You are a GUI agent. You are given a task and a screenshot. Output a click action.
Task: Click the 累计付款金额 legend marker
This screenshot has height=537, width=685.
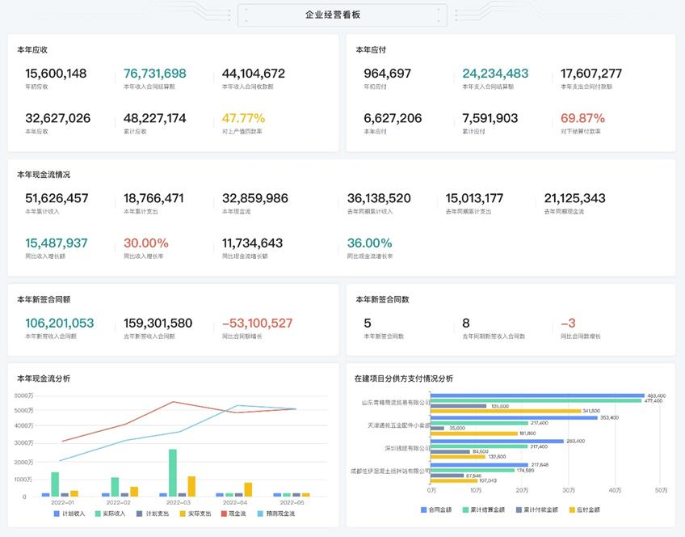(x=518, y=510)
